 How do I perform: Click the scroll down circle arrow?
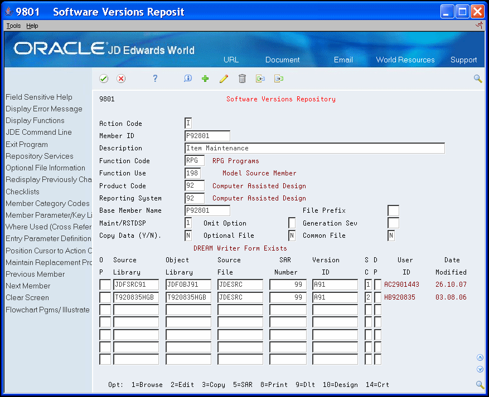click(480, 369)
